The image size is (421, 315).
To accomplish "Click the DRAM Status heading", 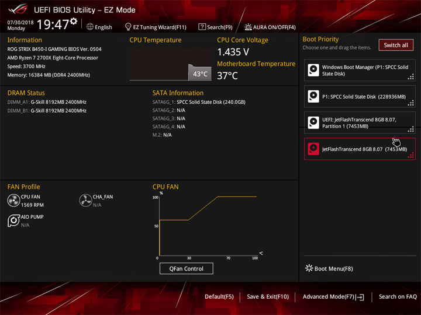I will pyautogui.click(x=26, y=93).
